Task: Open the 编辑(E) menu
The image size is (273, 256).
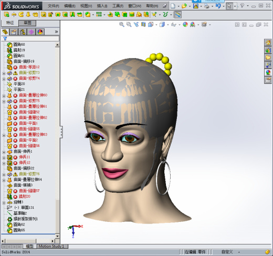Action: coord(69,6)
